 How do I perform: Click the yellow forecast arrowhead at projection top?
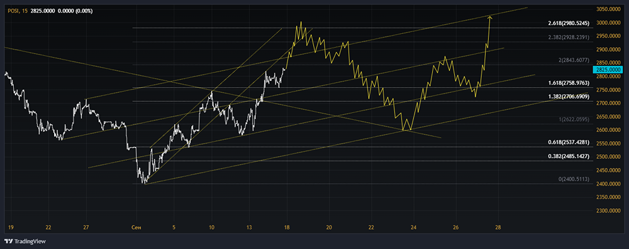click(491, 18)
